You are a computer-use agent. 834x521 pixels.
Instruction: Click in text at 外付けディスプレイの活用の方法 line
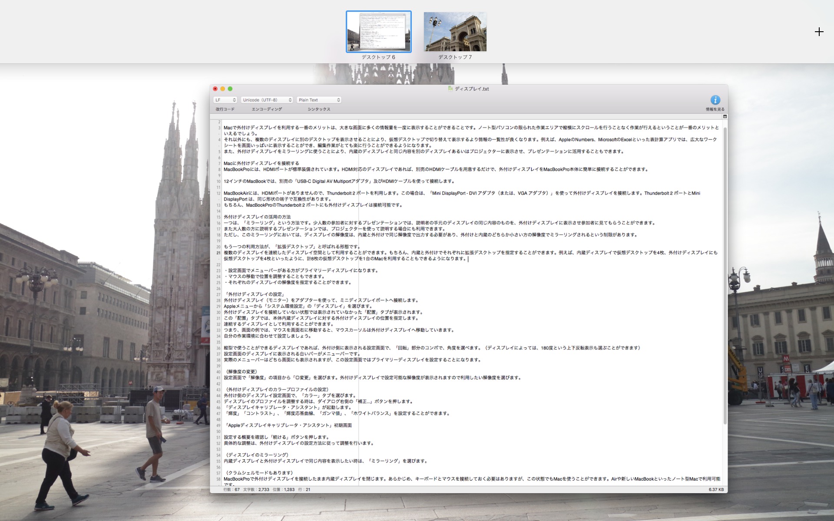click(257, 217)
